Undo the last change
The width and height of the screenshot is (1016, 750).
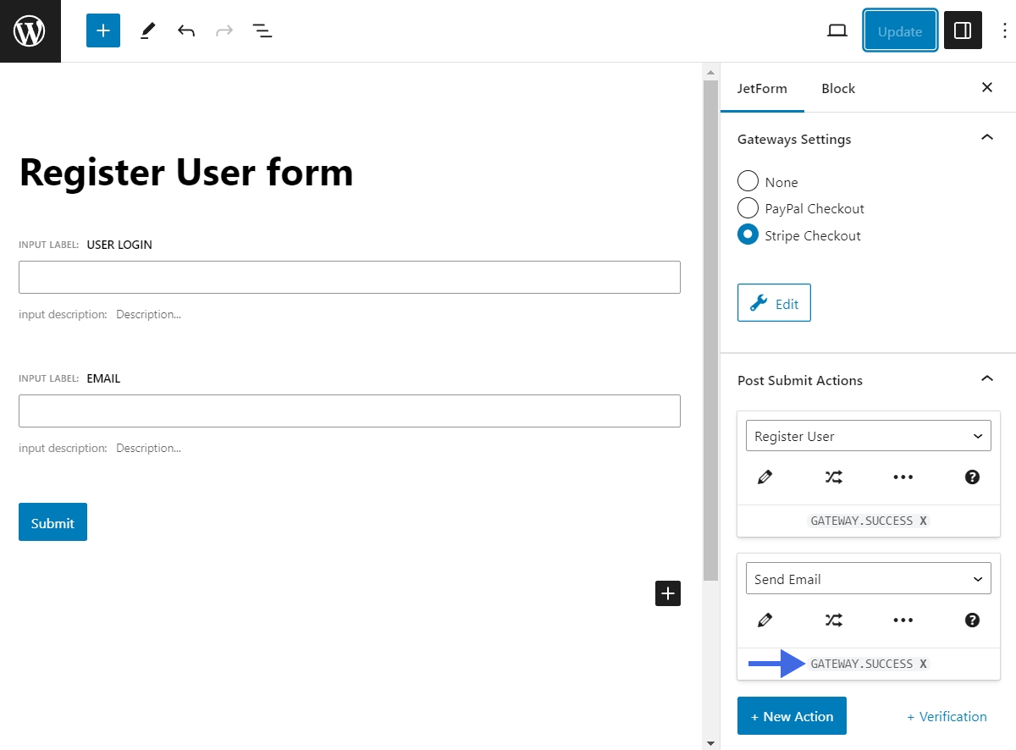186,30
